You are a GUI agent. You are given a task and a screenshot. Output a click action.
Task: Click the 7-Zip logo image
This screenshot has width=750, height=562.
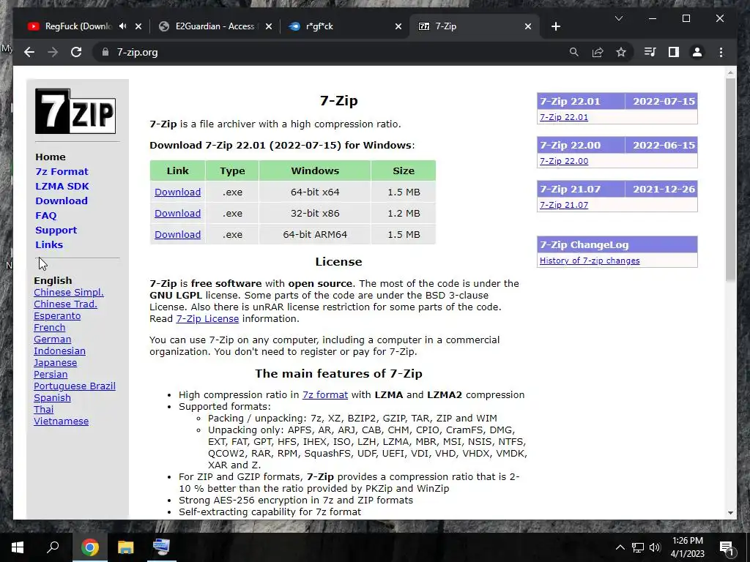tap(75, 111)
